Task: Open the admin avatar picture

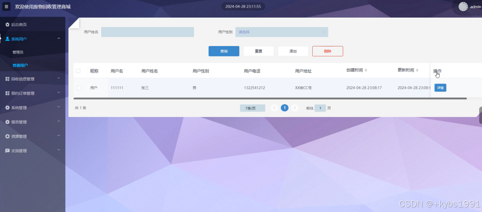Action: point(463,6)
